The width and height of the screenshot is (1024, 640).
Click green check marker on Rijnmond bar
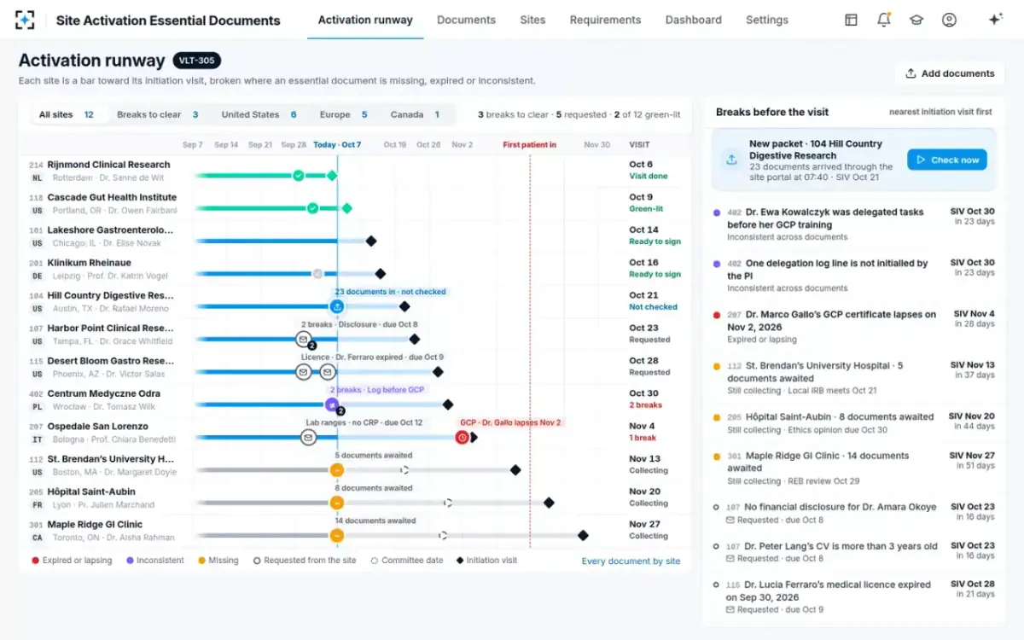click(298, 176)
